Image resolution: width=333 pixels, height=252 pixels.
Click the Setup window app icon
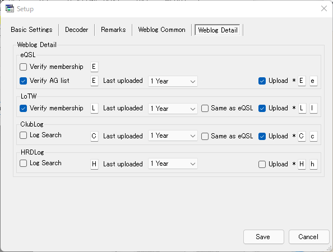point(10,9)
